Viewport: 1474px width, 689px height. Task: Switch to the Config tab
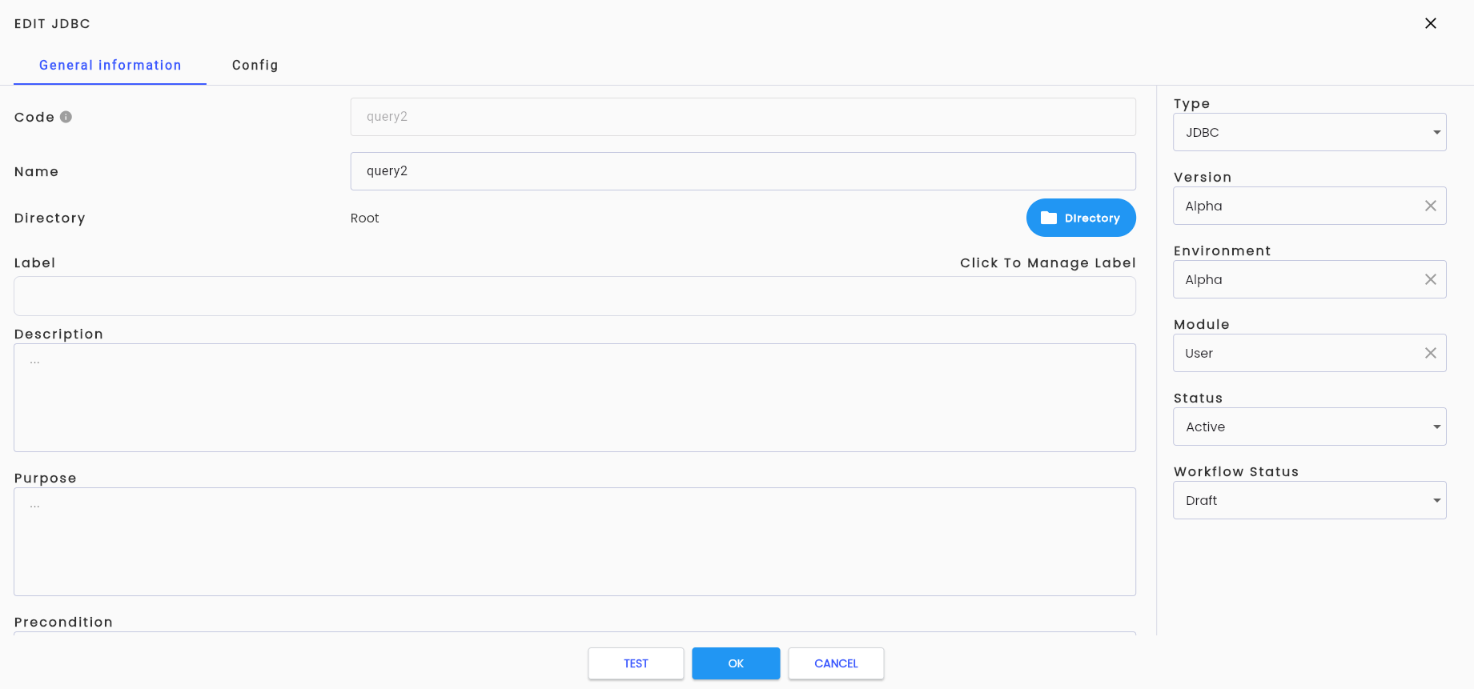pyautogui.click(x=255, y=65)
